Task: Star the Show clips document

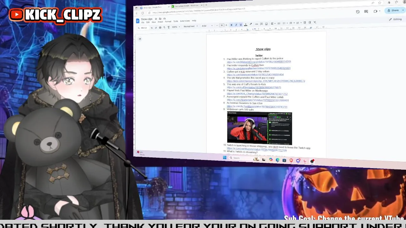Action: point(156,19)
